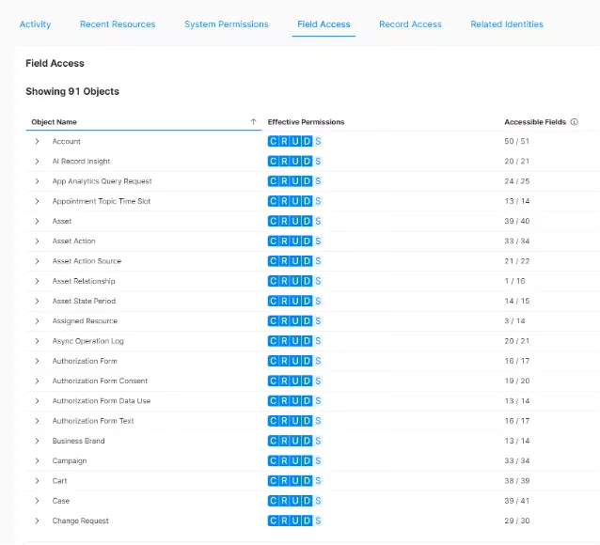Screen dimensions: 600x545
Task: Click the Asset Relationship object name
Action: tap(84, 281)
